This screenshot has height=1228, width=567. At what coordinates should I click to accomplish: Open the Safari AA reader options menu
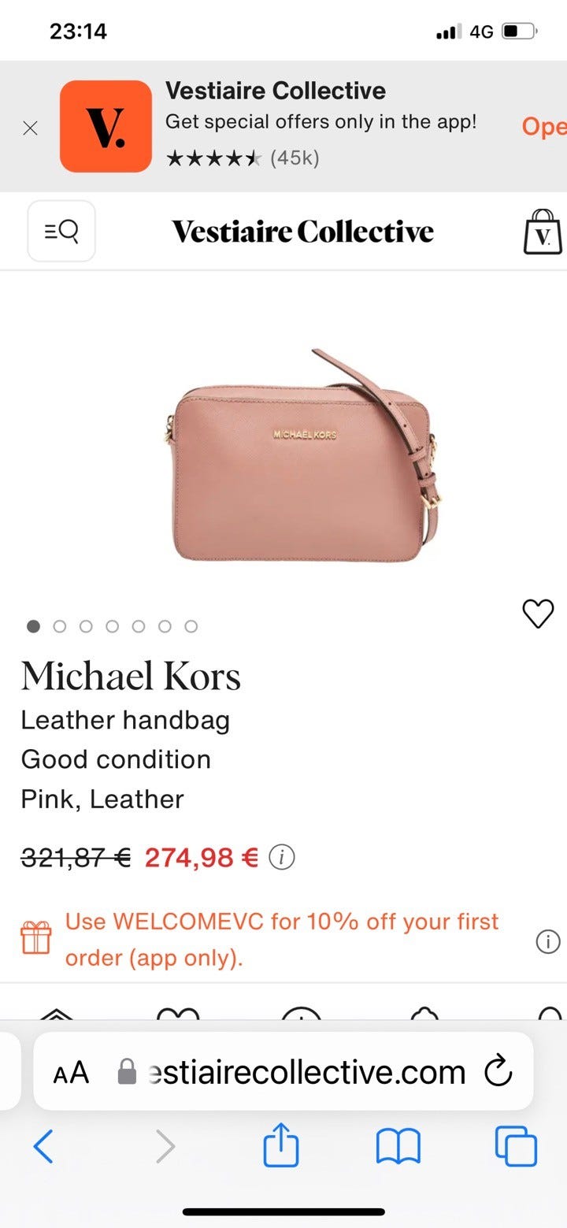71,1073
